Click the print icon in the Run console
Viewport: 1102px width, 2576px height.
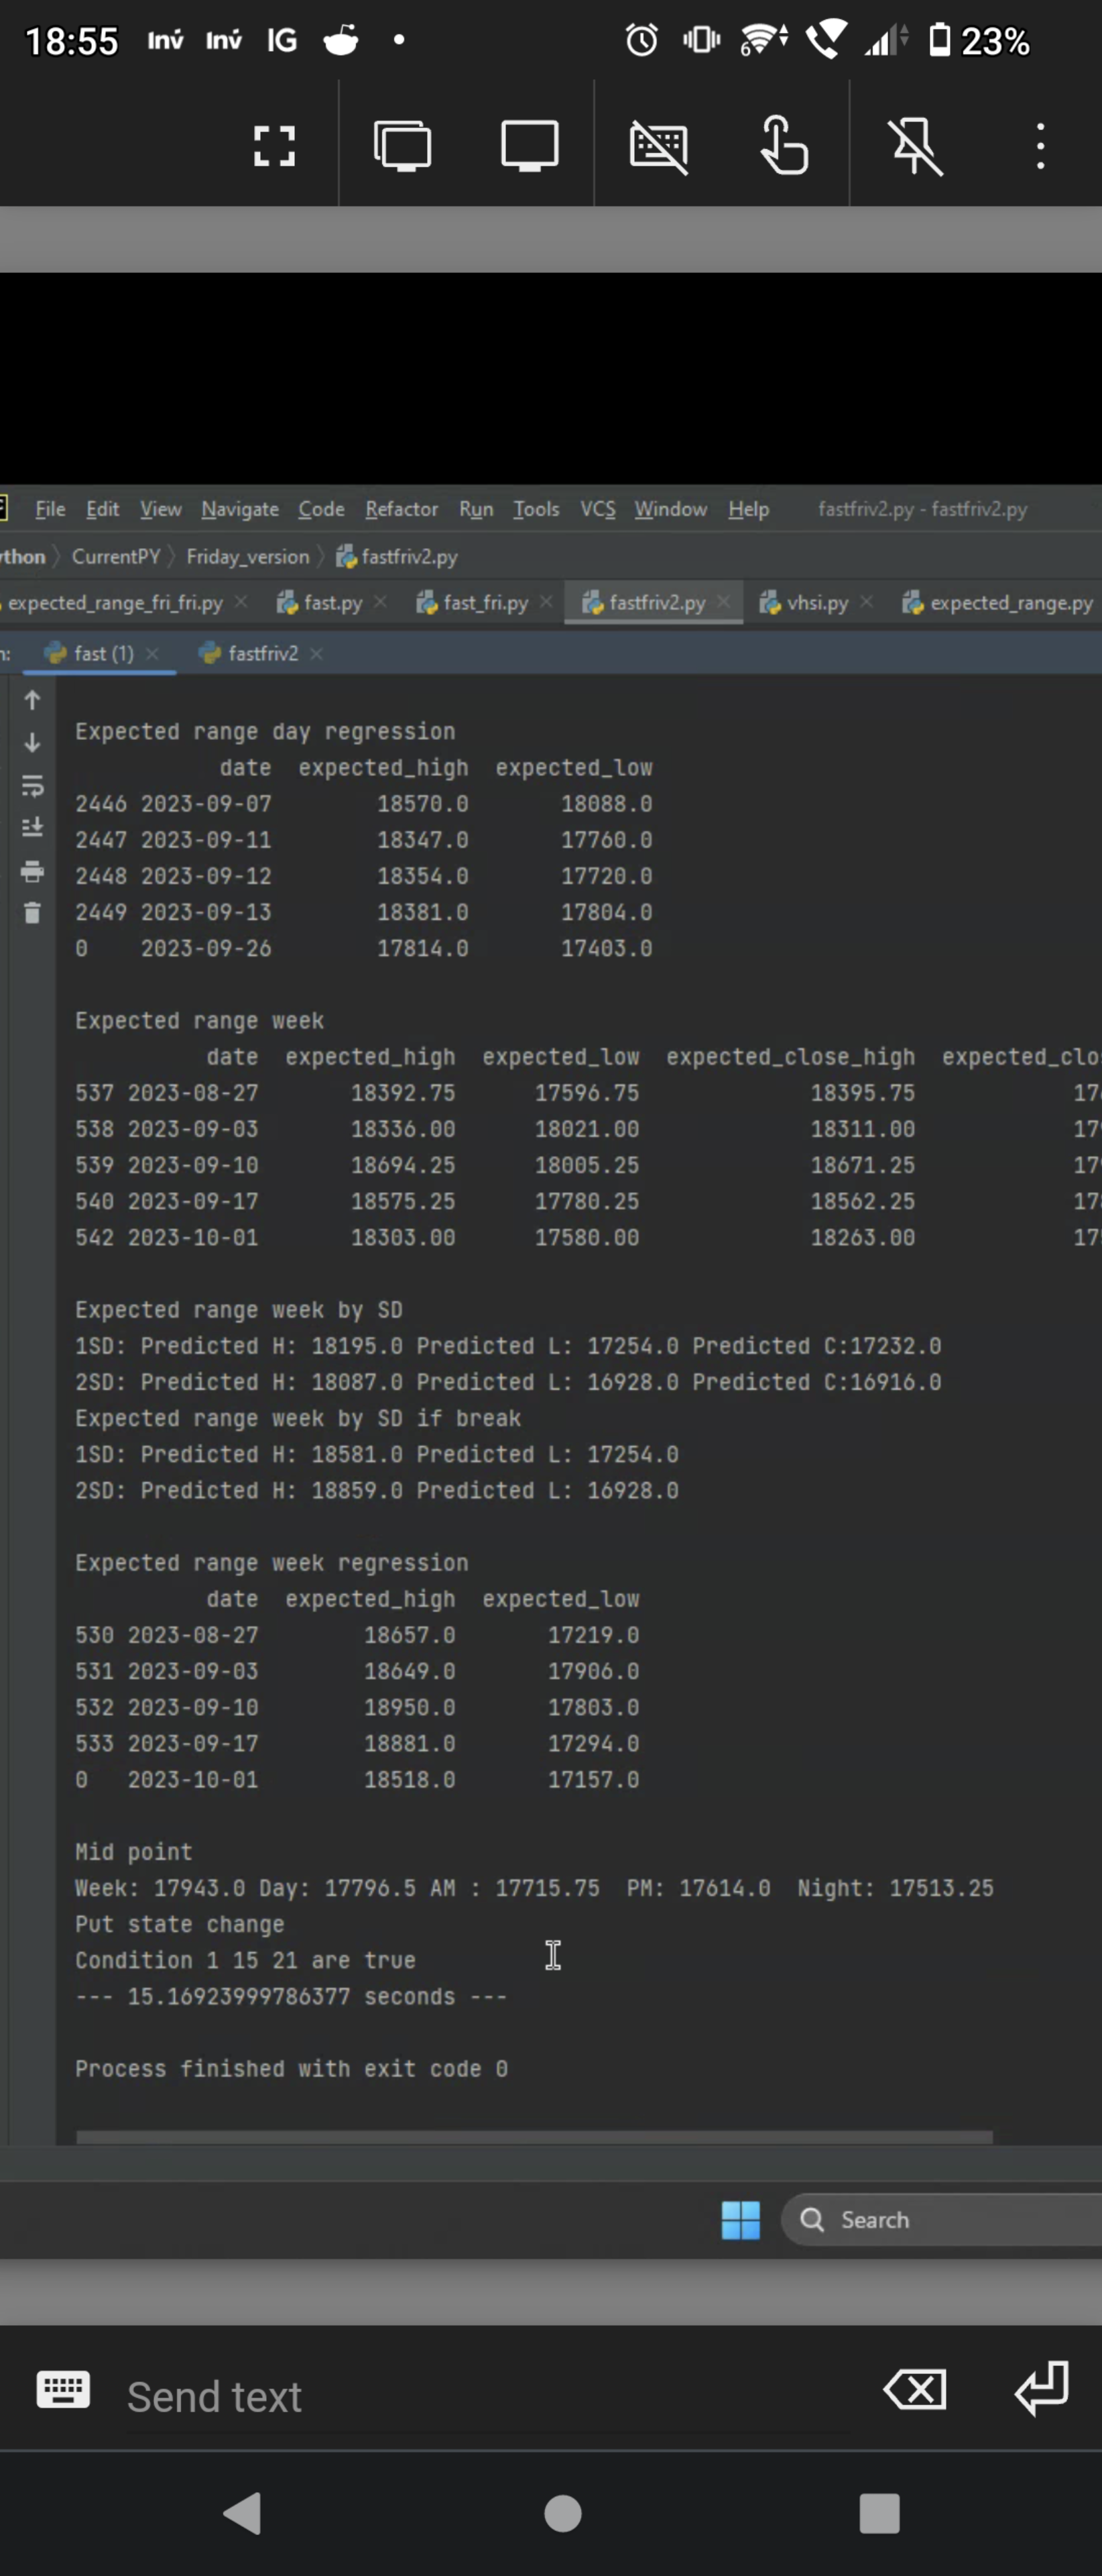32,871
